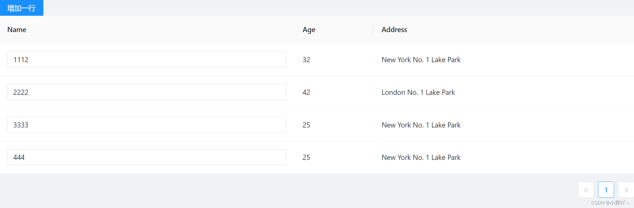The height and width of the screenshot is (208, 634).
Task: Click the 增加一行 add row button
Action: [22, 8]
